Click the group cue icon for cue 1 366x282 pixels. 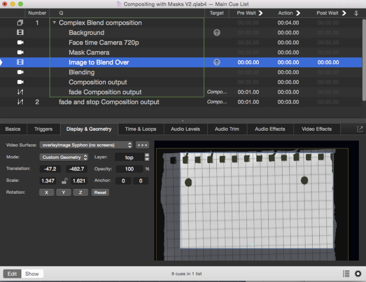20,23
